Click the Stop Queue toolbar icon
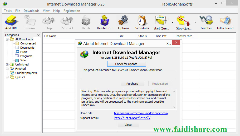 coord(183,20)
